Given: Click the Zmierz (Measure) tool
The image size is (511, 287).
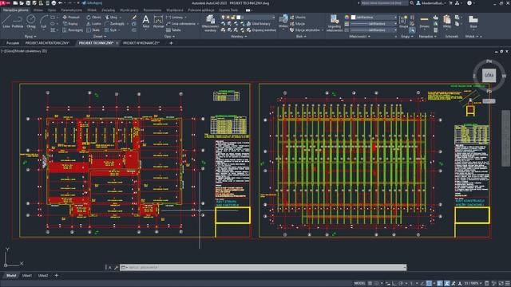Looking at the screenshot, I should [x=424, y=22].
